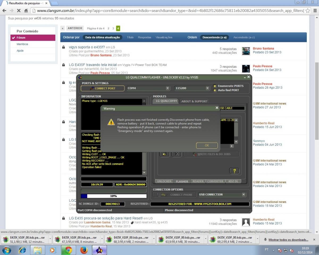Open dropdown arrow of first E435f download item
The height and width of the screenshot is (255, 319).
pos(50,240)
